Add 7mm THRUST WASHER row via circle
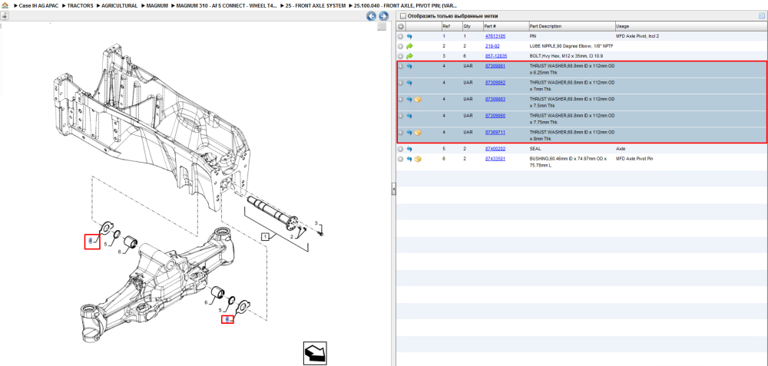 coord(401,83)
